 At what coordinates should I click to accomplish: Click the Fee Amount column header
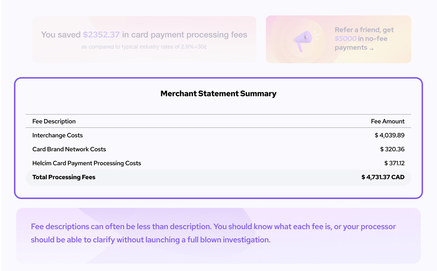[x=388, y=121]
